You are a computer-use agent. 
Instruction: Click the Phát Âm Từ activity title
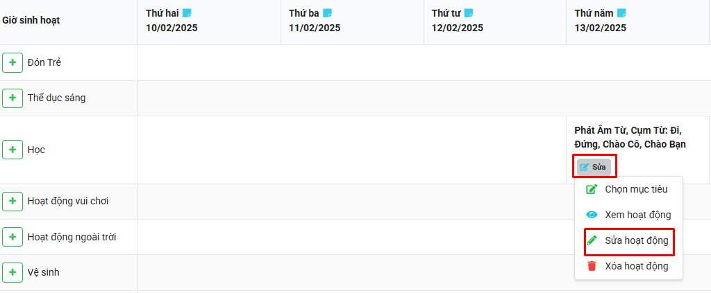click(x=630, y=137)
